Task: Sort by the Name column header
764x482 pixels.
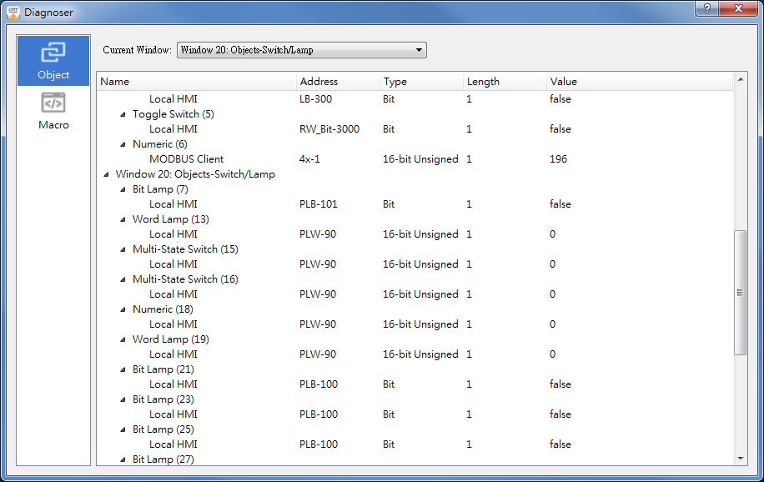Action: pos(196,82)
